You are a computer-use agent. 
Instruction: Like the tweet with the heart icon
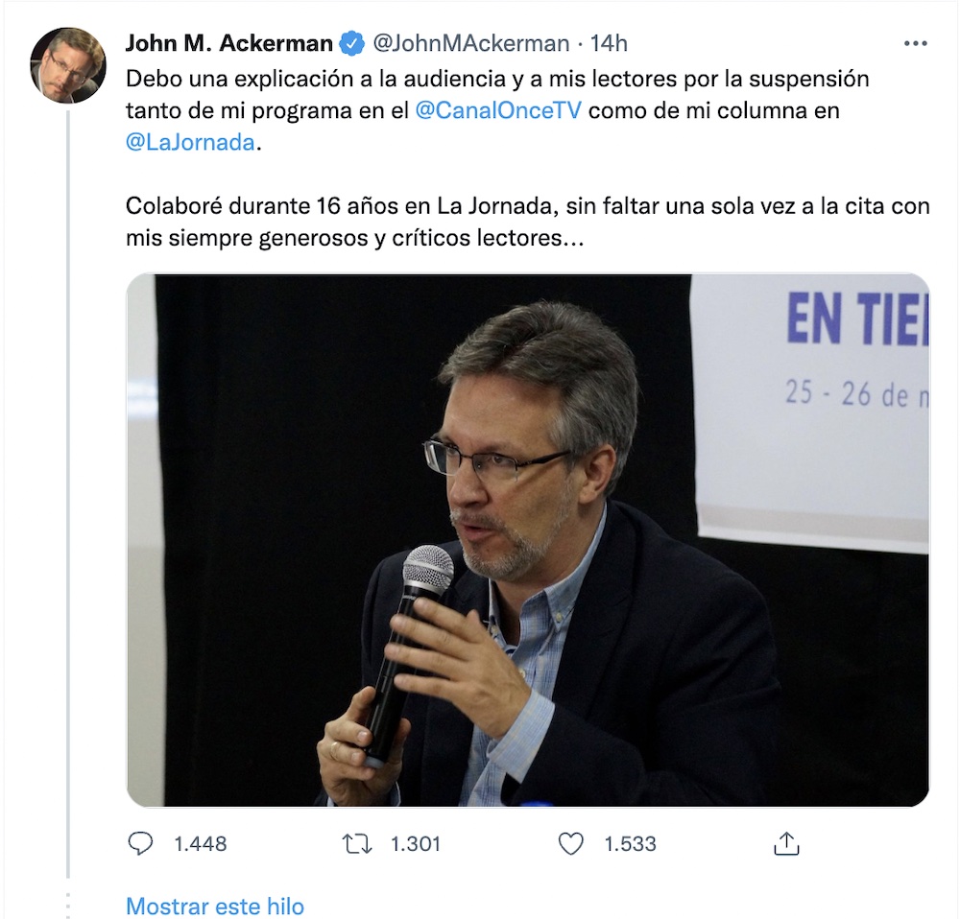(x=570, y=844)
